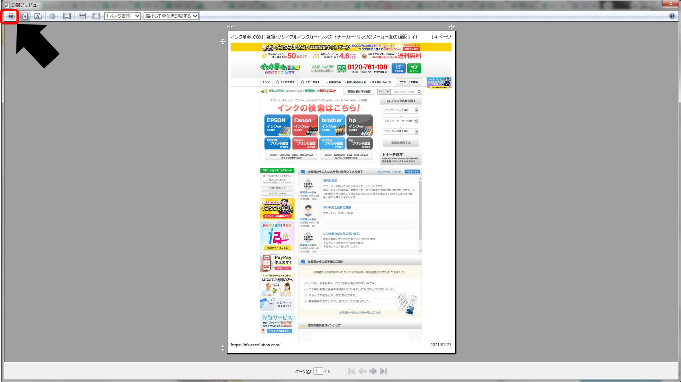Grab the lower vertical margin handle
The width and height of the screenshot is (681, 382).
point(223,348)
